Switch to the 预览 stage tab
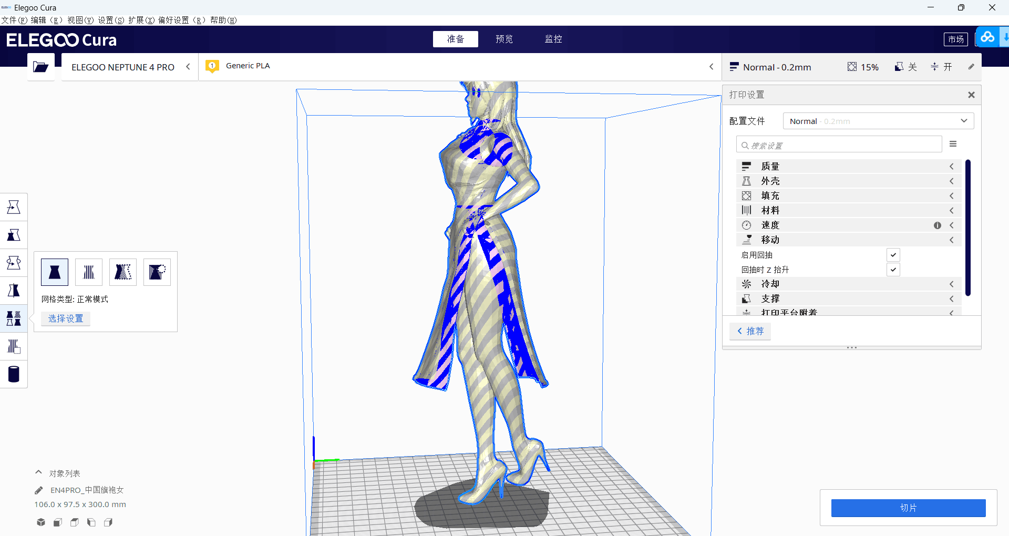 tap(504, 39)
